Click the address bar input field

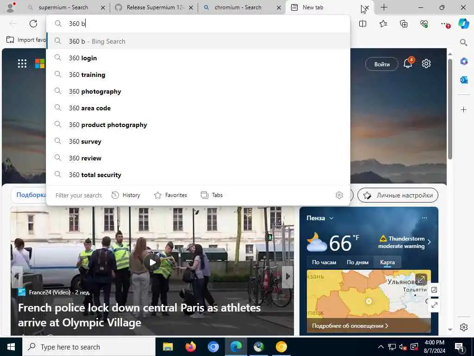[x=198, y=24]
